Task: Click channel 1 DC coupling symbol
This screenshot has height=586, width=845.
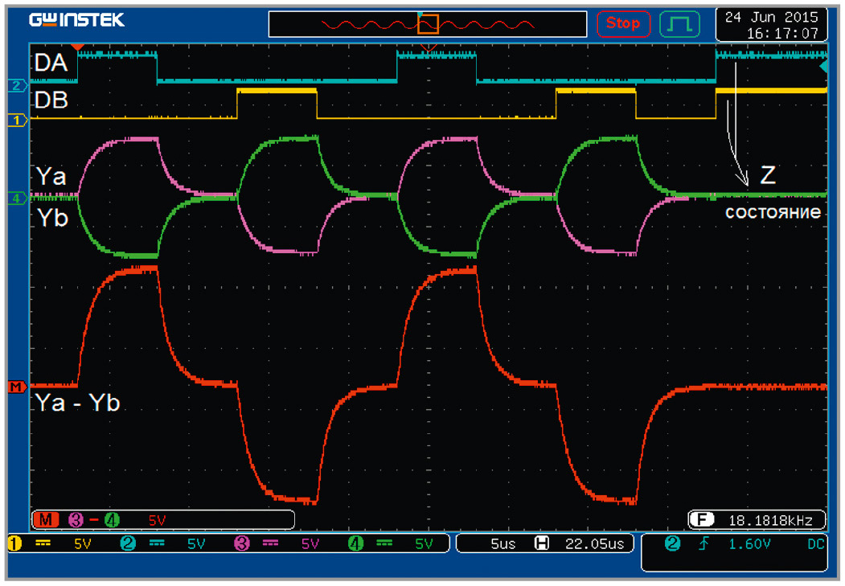Action: click(43, 544)
